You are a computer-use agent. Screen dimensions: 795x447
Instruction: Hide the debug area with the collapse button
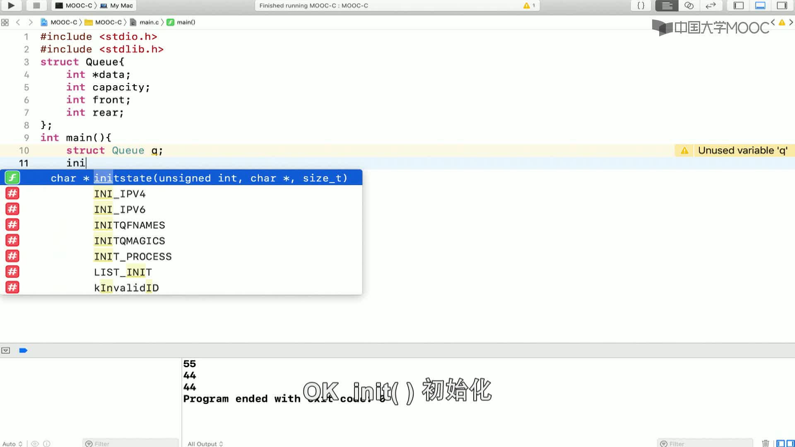pos(5,351)
